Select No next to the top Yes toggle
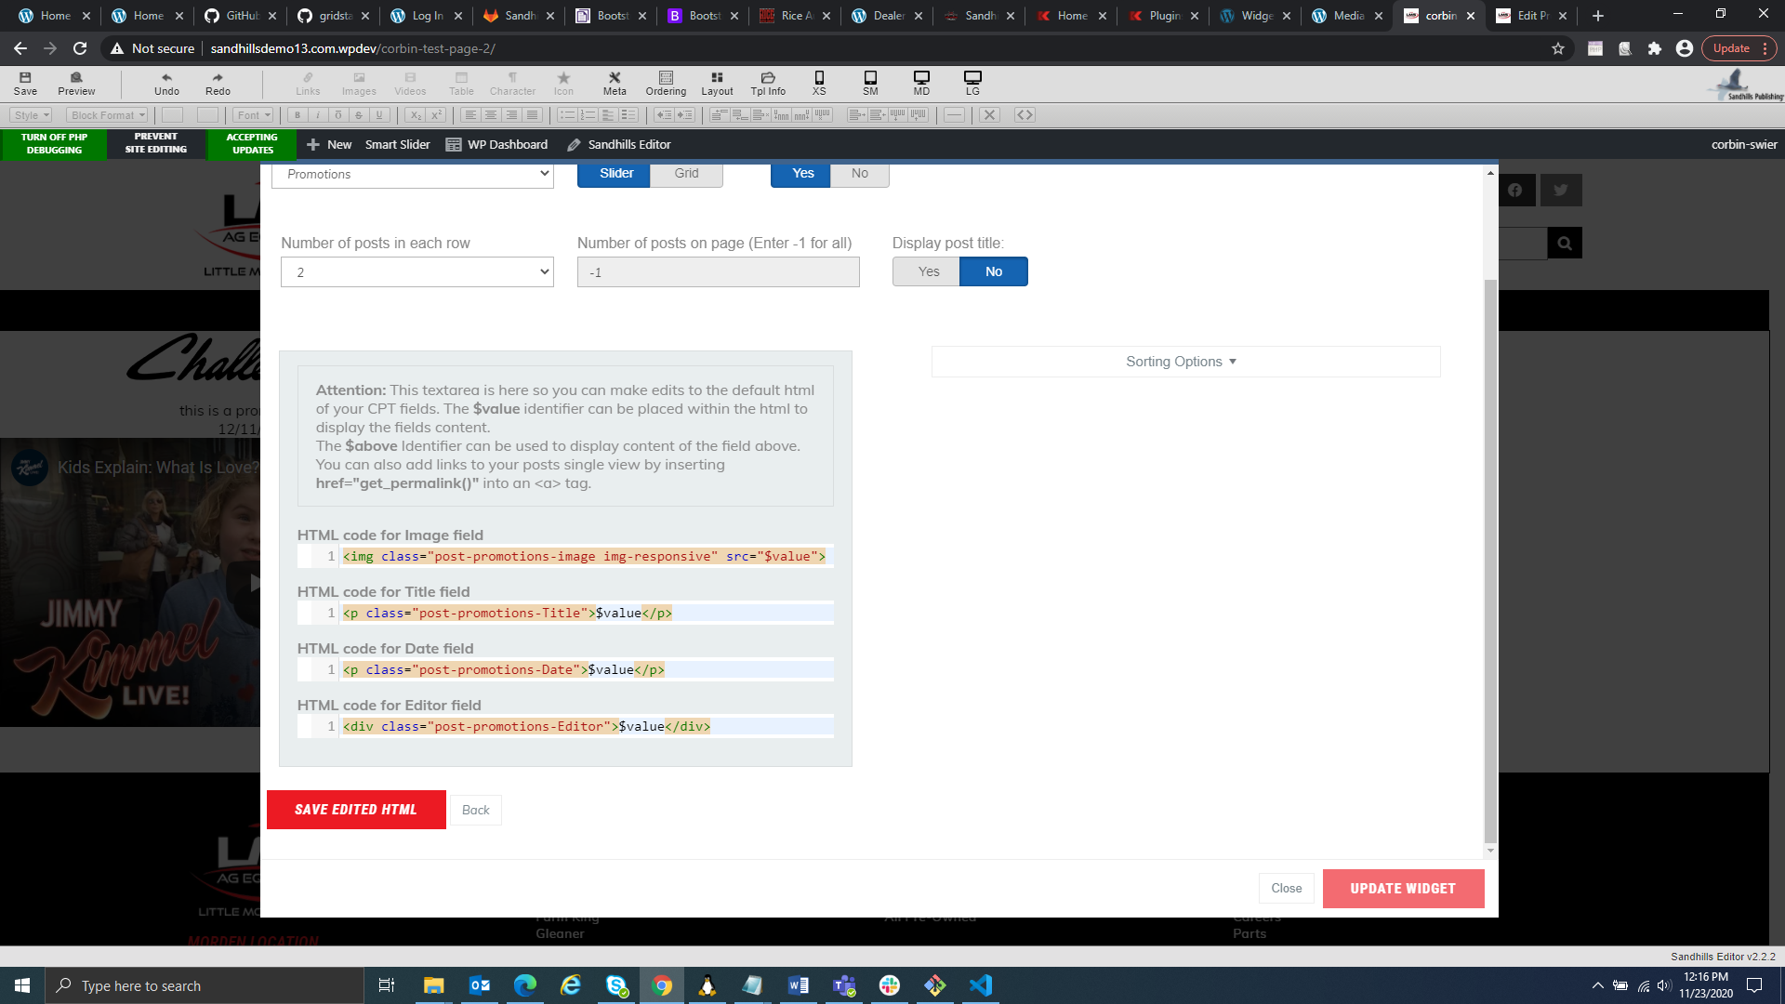The width and height of the screenshot is (1785, 1004). tap(860, 174)
